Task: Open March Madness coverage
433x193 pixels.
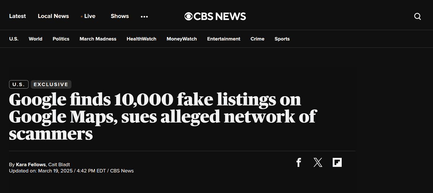Action: coord(98,39)
